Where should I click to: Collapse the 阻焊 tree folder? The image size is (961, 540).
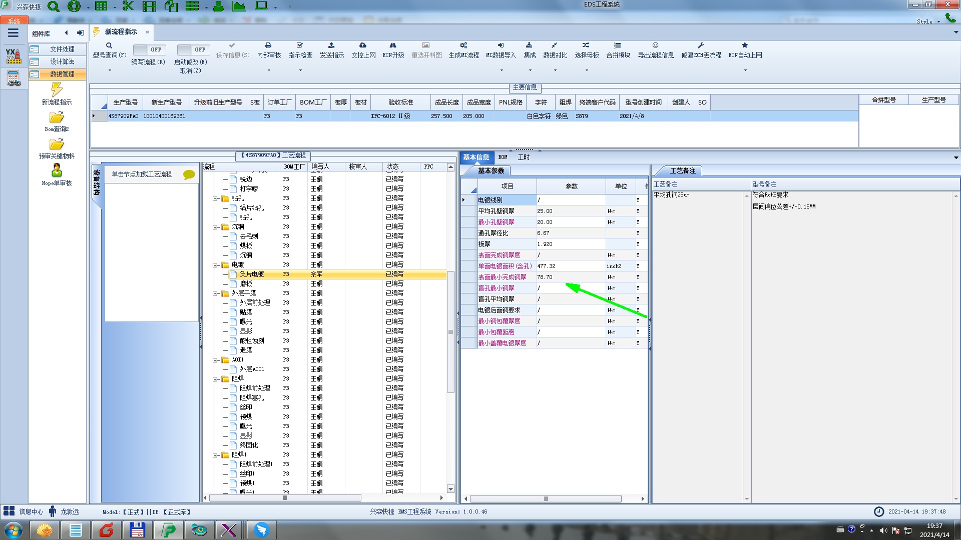click(x=215, y=379)
